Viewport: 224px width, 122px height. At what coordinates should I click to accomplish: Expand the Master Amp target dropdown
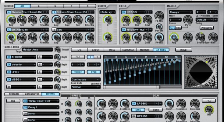click(x=37, y=50)
